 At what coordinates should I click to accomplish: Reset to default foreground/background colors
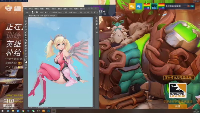click(24, 59)
